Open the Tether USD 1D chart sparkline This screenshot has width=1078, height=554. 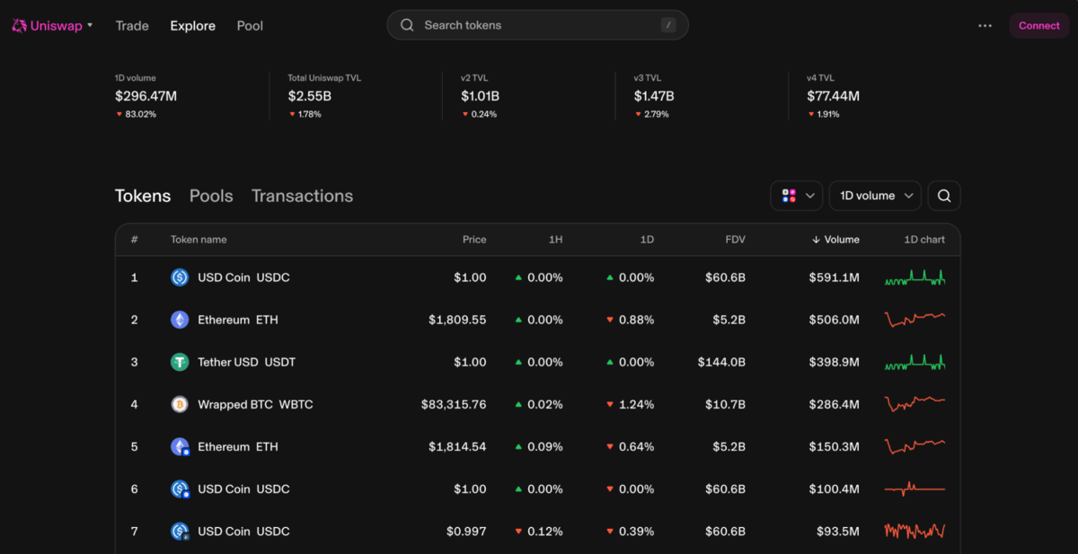coord(915,362)
